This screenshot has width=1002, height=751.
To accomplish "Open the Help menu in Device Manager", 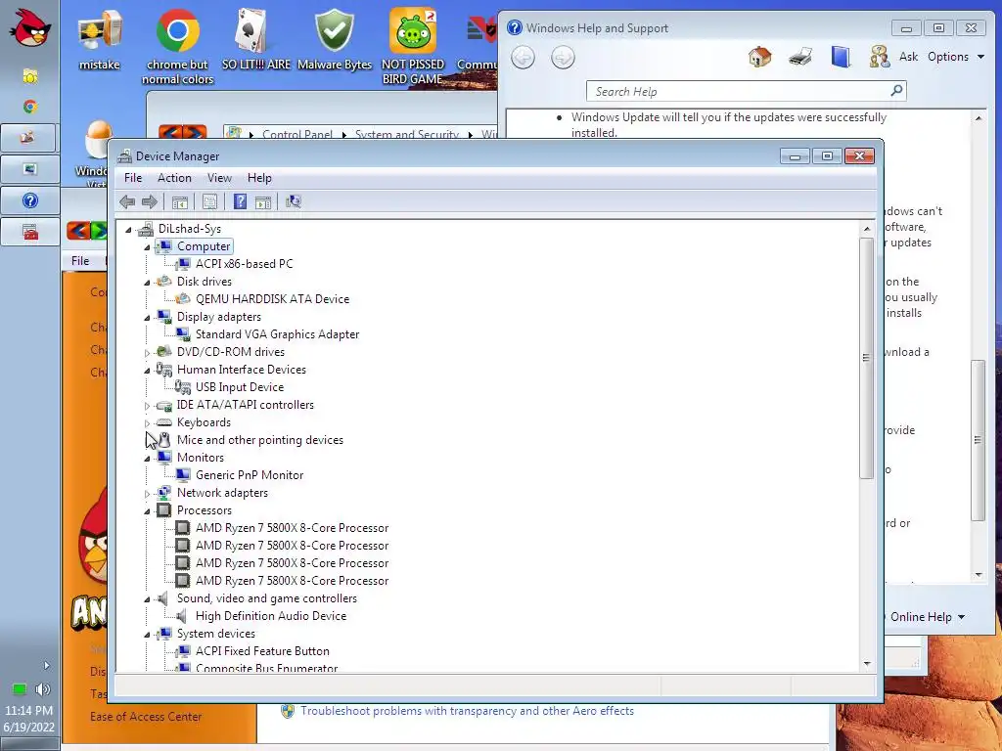I will (259, 178).
